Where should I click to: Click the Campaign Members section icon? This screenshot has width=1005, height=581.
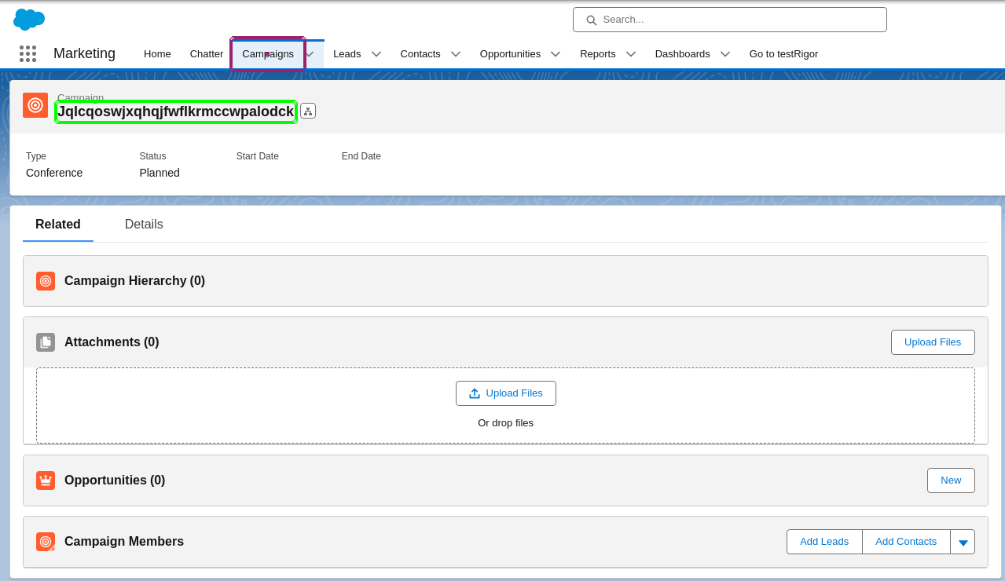46,542
